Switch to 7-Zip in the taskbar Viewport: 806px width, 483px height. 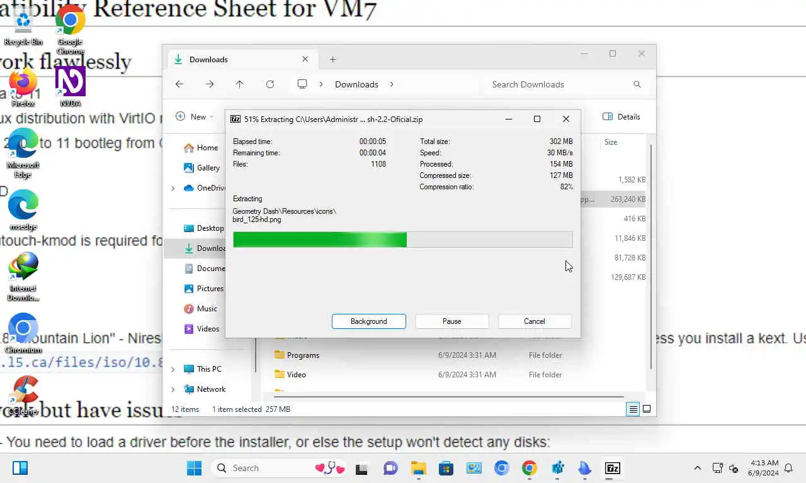click(613, 468)
